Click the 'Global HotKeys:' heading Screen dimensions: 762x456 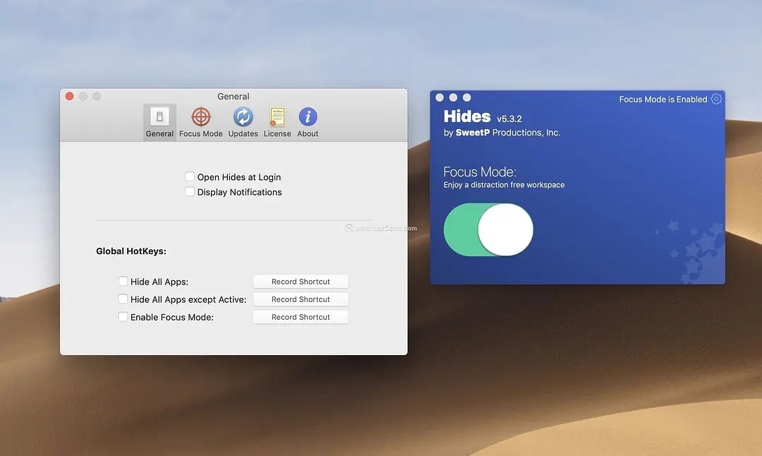[x=131, y=251]
